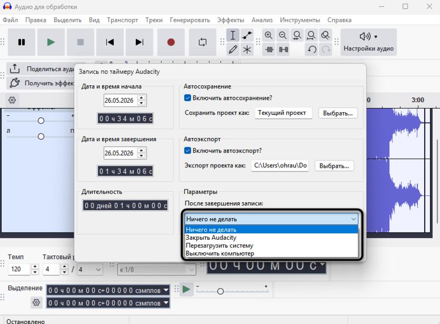Select the Draw pencil tool
This screenshot has height=324, width=440.
tap(233, 49)
